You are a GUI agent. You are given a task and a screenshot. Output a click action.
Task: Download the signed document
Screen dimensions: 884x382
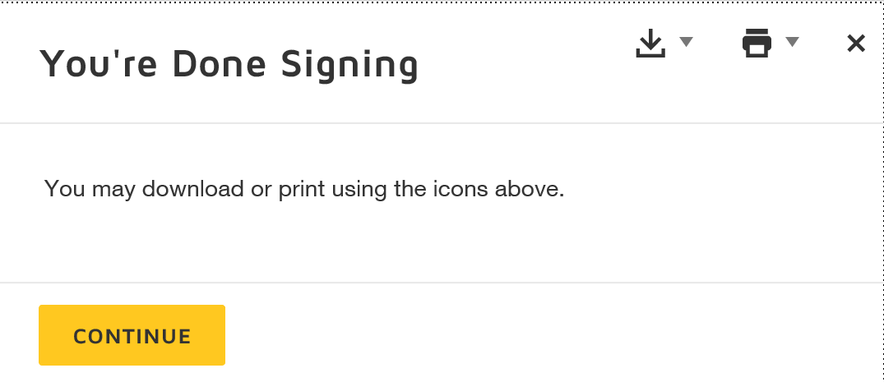click(x=650, y=44)
